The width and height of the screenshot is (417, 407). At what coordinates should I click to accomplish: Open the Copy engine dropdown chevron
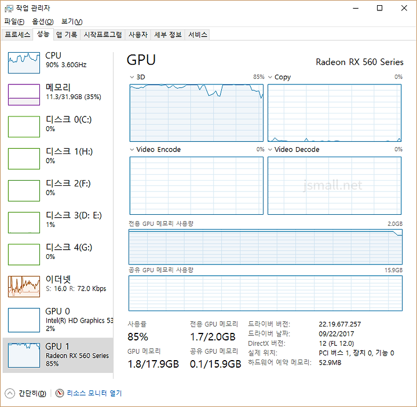270,77
